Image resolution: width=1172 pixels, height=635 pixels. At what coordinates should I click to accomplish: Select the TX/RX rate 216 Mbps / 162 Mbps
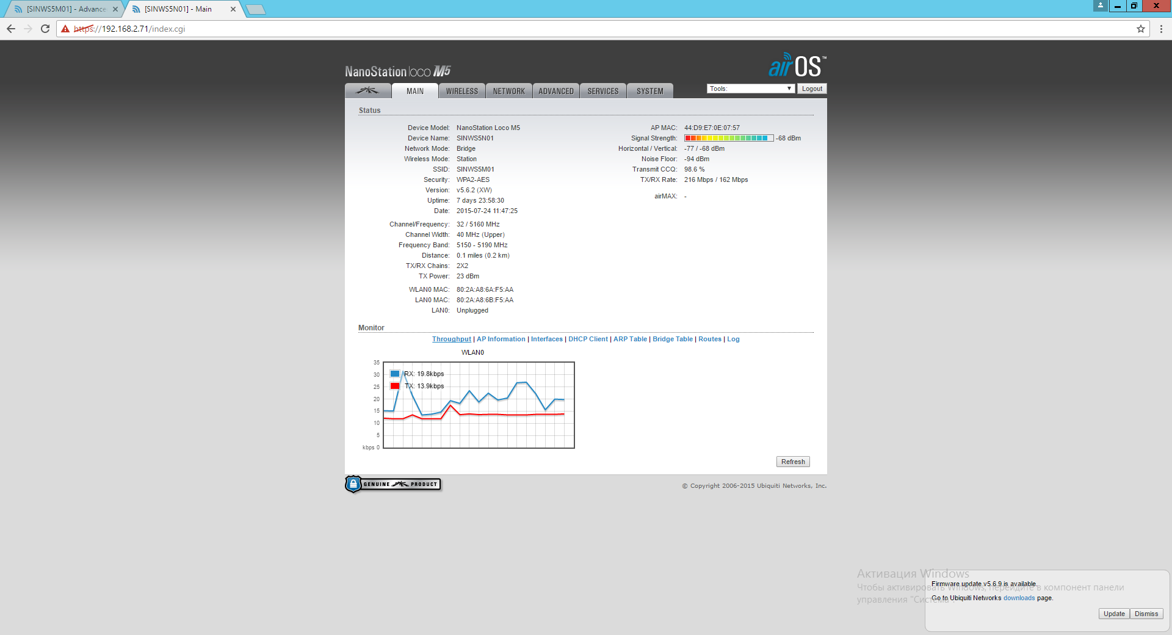[716, 180]
